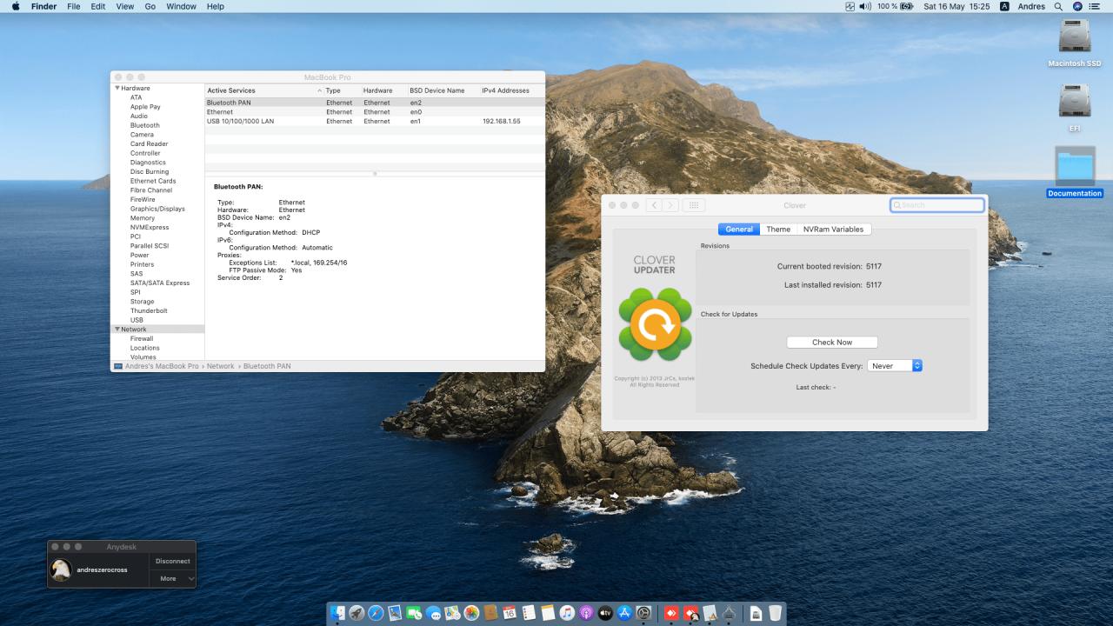
Task: Open the Help menu
Action: click(216, 6)
